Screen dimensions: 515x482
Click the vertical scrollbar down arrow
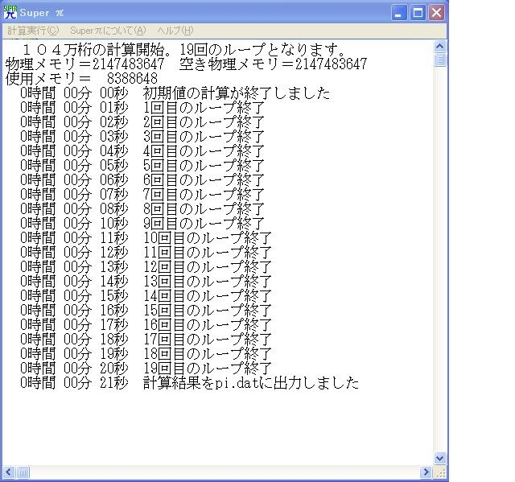click(440, 458)
